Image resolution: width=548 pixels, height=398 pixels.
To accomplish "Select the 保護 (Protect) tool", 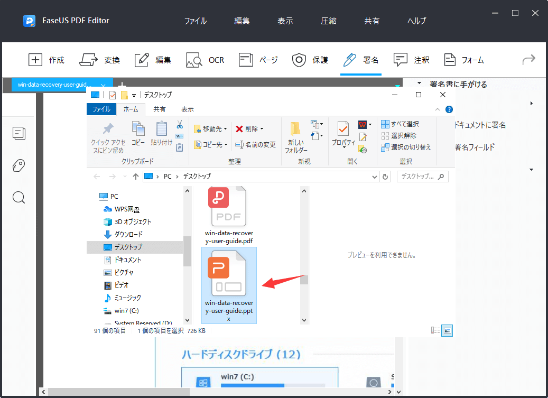I will (x=310, y=60).
